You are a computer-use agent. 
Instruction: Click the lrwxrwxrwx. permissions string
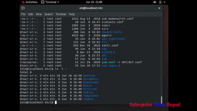pos(29,62)
